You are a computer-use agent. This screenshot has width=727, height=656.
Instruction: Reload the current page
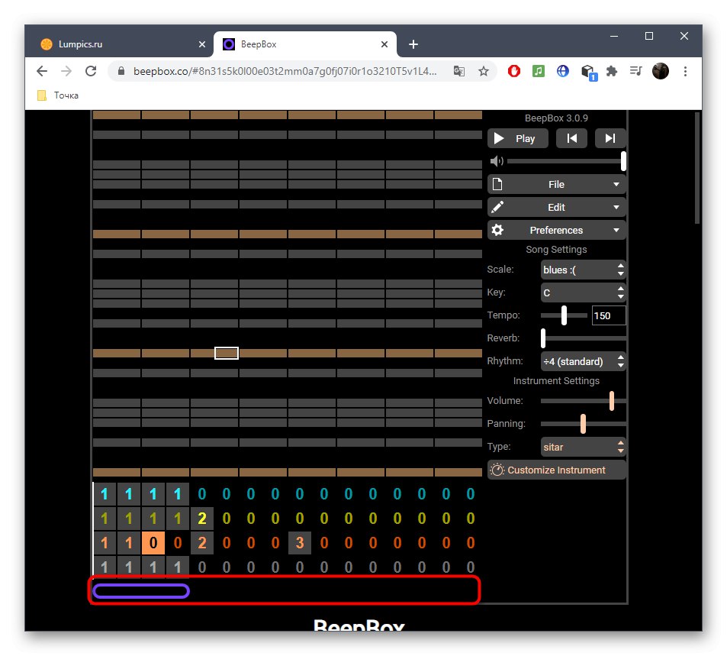click(91, 71)
